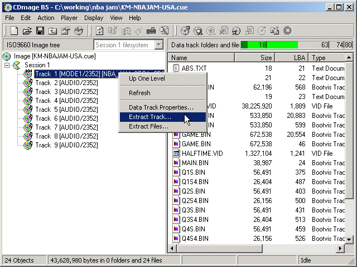Open the Display menu
357x267 pixels.
point(94,18)
